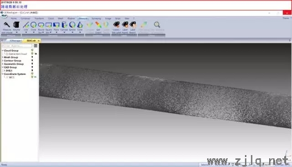Image resolution: width=292 pixels, height=167 pixels.
Task: Open the tree panel hamburger menu
Action: 36,46
